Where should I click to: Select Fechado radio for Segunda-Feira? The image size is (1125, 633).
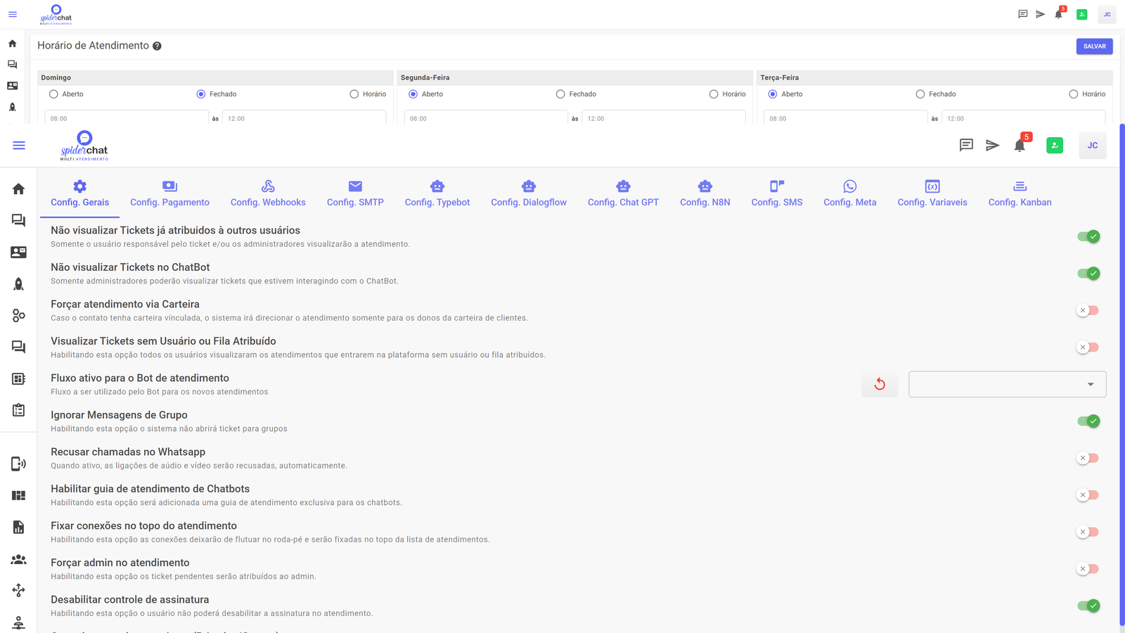coord(560,94)
